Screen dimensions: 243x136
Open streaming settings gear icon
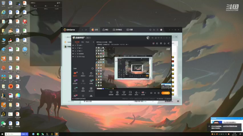tap(159, 93)
